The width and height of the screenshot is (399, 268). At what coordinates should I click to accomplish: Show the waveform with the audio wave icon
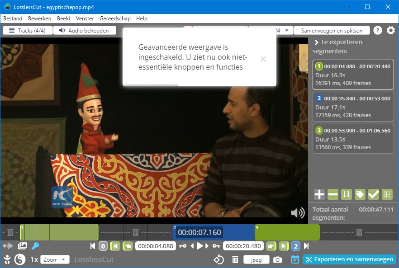click(x=8, y=246)
